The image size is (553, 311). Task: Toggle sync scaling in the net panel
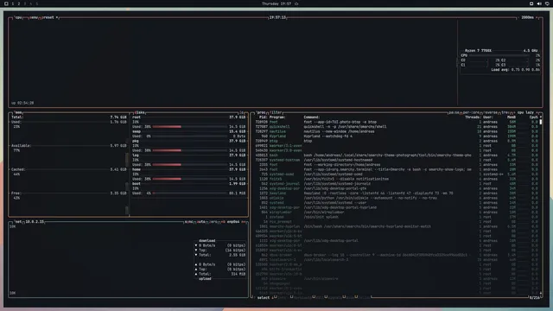point(189,222)
